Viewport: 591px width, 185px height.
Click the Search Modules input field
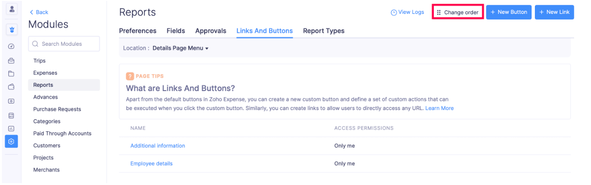(x=64, y=44)
